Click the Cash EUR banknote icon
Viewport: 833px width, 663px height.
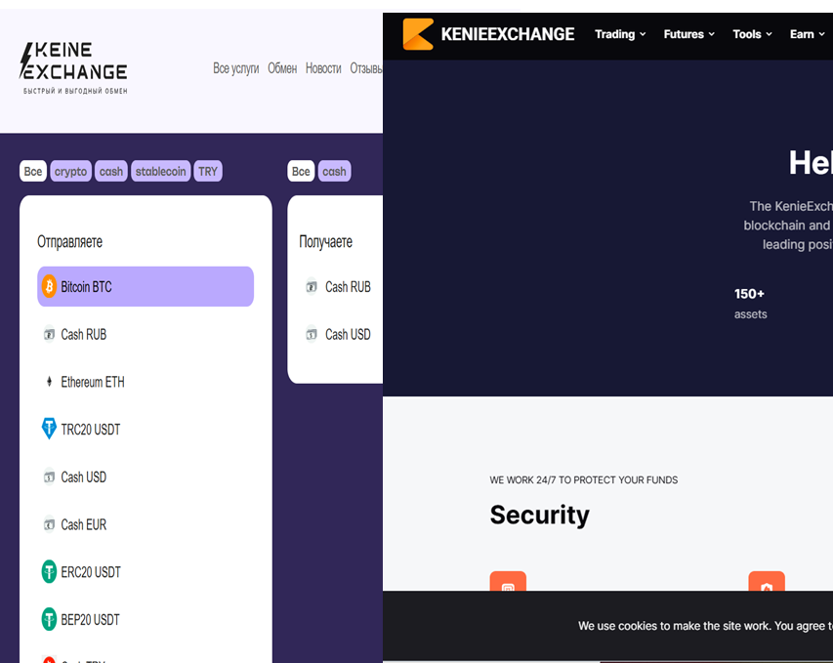tap(49, 524)
